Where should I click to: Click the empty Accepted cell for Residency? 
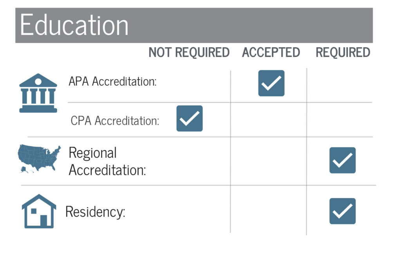pyautogui.click(x=269, y=210)
